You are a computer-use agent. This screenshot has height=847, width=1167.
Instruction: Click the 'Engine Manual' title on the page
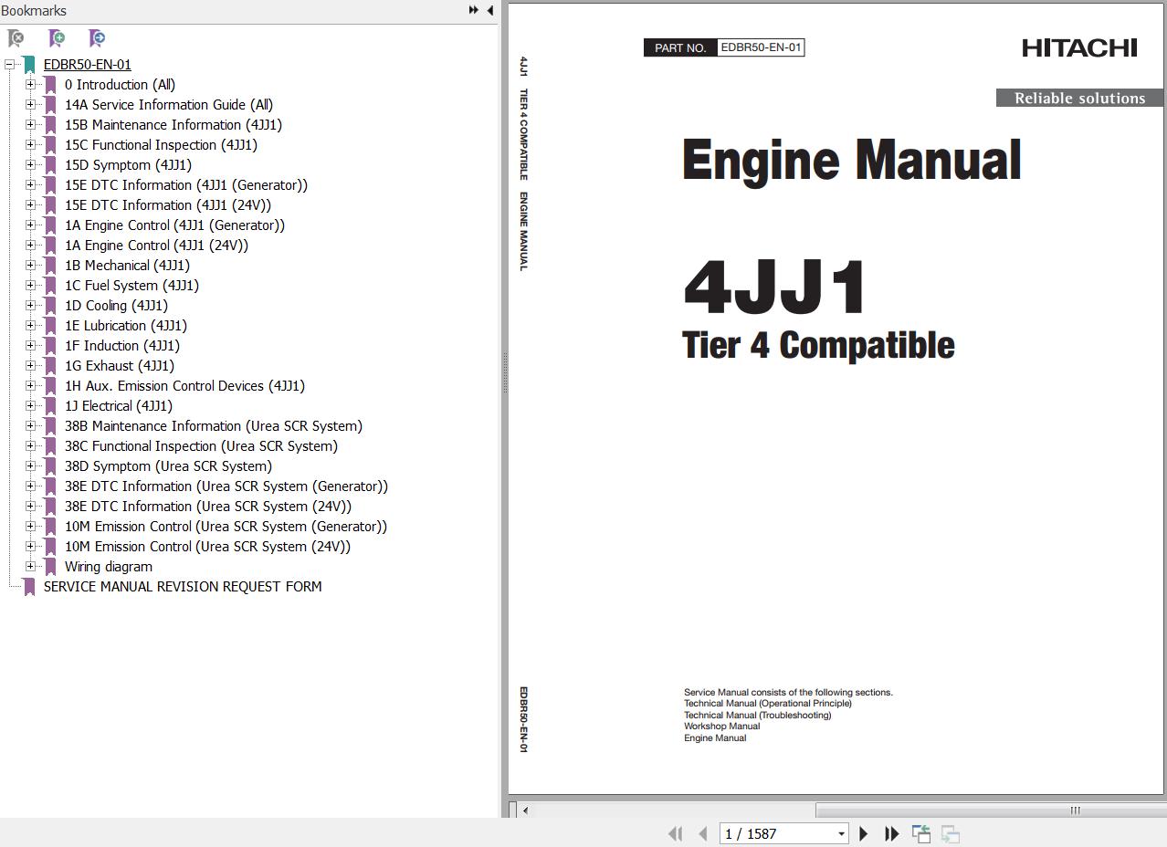click(851, 161)
